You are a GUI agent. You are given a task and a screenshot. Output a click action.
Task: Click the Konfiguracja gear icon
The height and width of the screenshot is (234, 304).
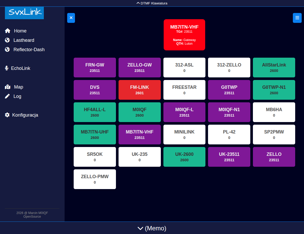[x=7, y=115]
